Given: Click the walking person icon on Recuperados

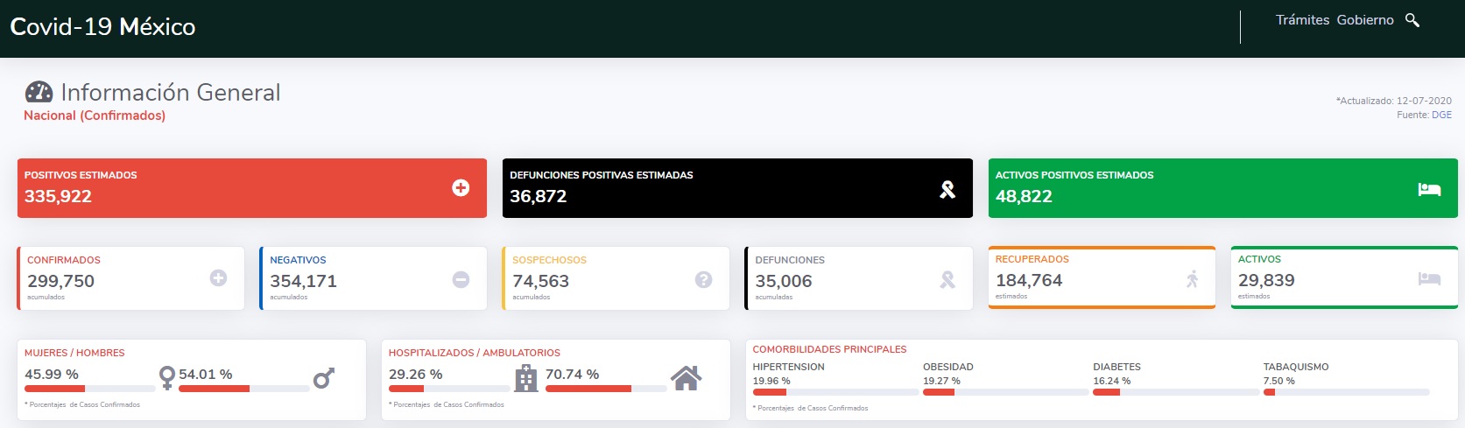Looking at the screenshot, I should pyautogui.click(x=1192, y=279).
